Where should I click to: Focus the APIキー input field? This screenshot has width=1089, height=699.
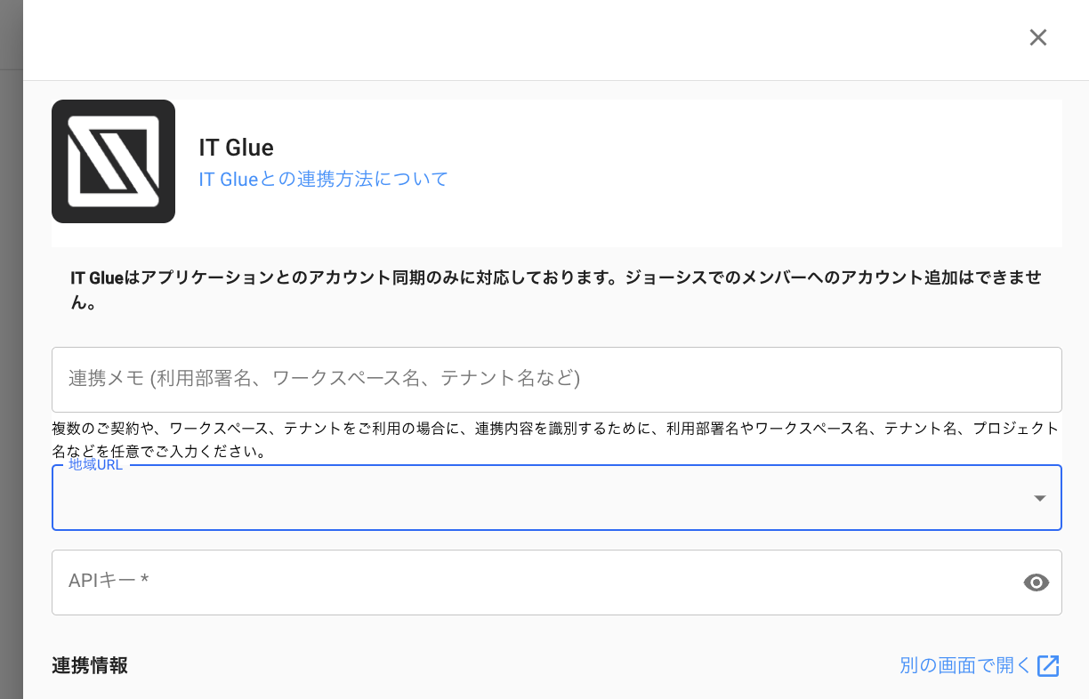pyautogui.click(x=534, y=582)
